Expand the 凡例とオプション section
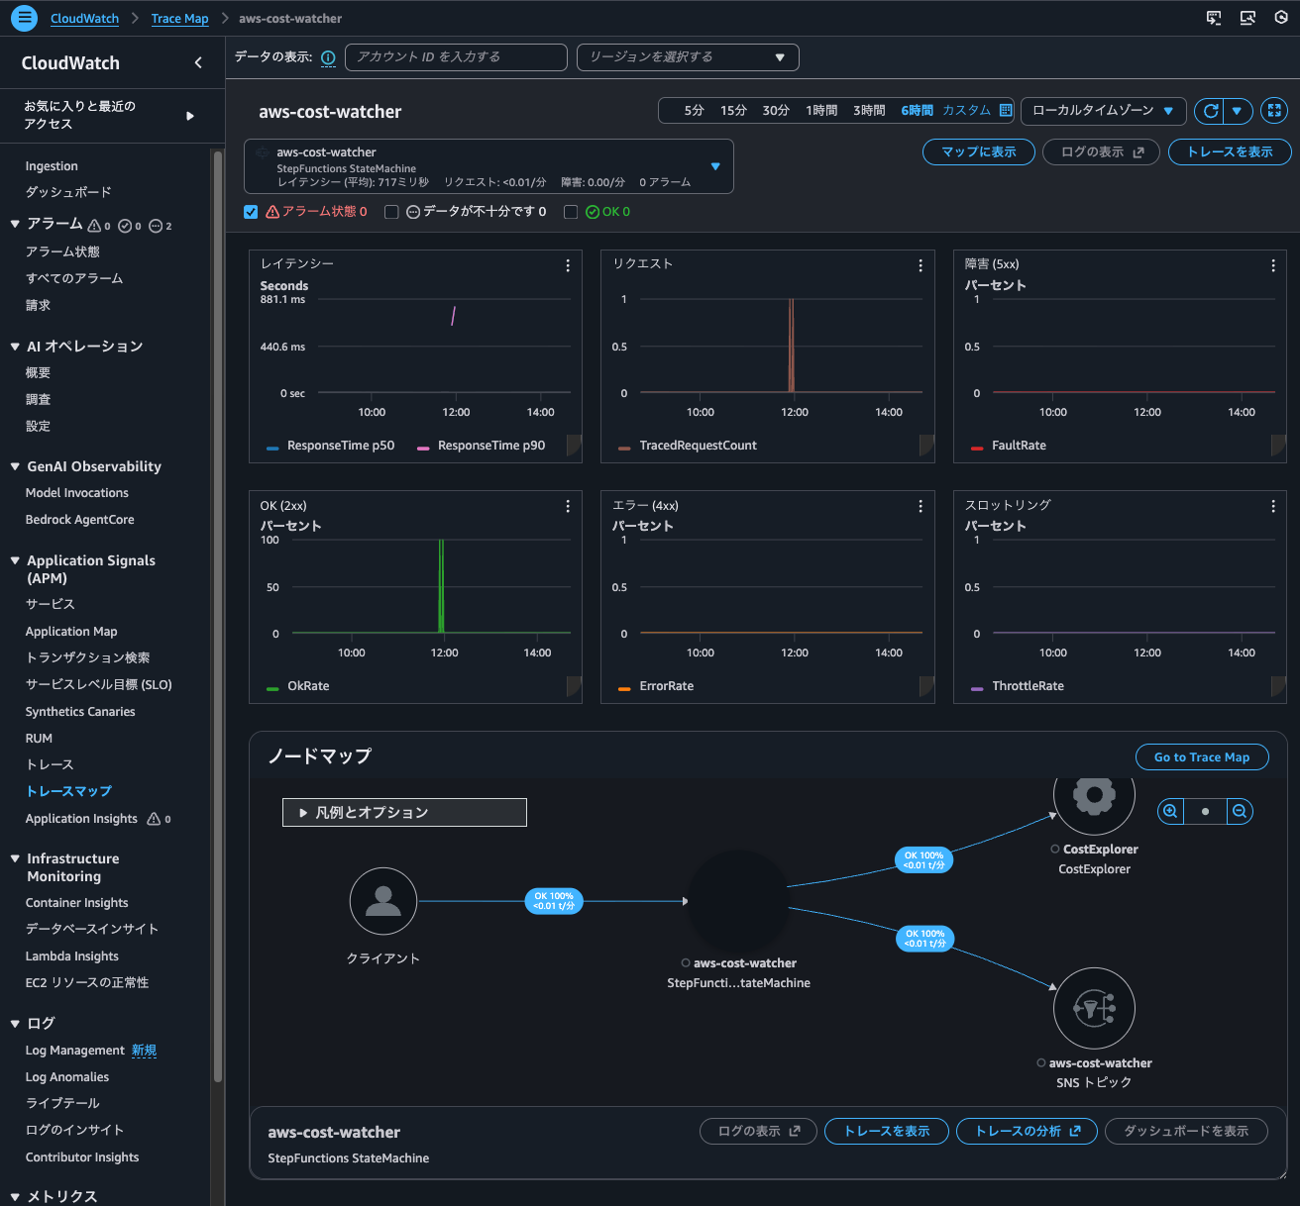Image resolution: width=1300 pixels, height=1206 pixels. click(404, 812)
